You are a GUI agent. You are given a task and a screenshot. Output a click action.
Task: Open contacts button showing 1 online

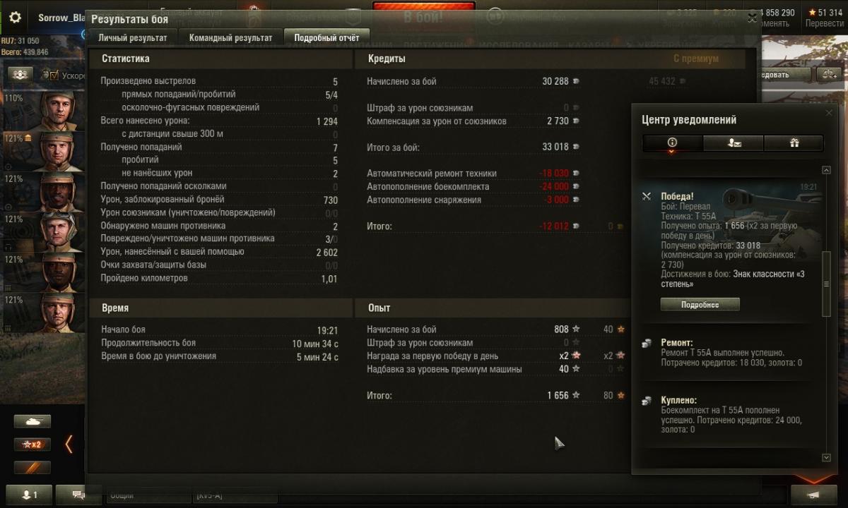[30, 495]
